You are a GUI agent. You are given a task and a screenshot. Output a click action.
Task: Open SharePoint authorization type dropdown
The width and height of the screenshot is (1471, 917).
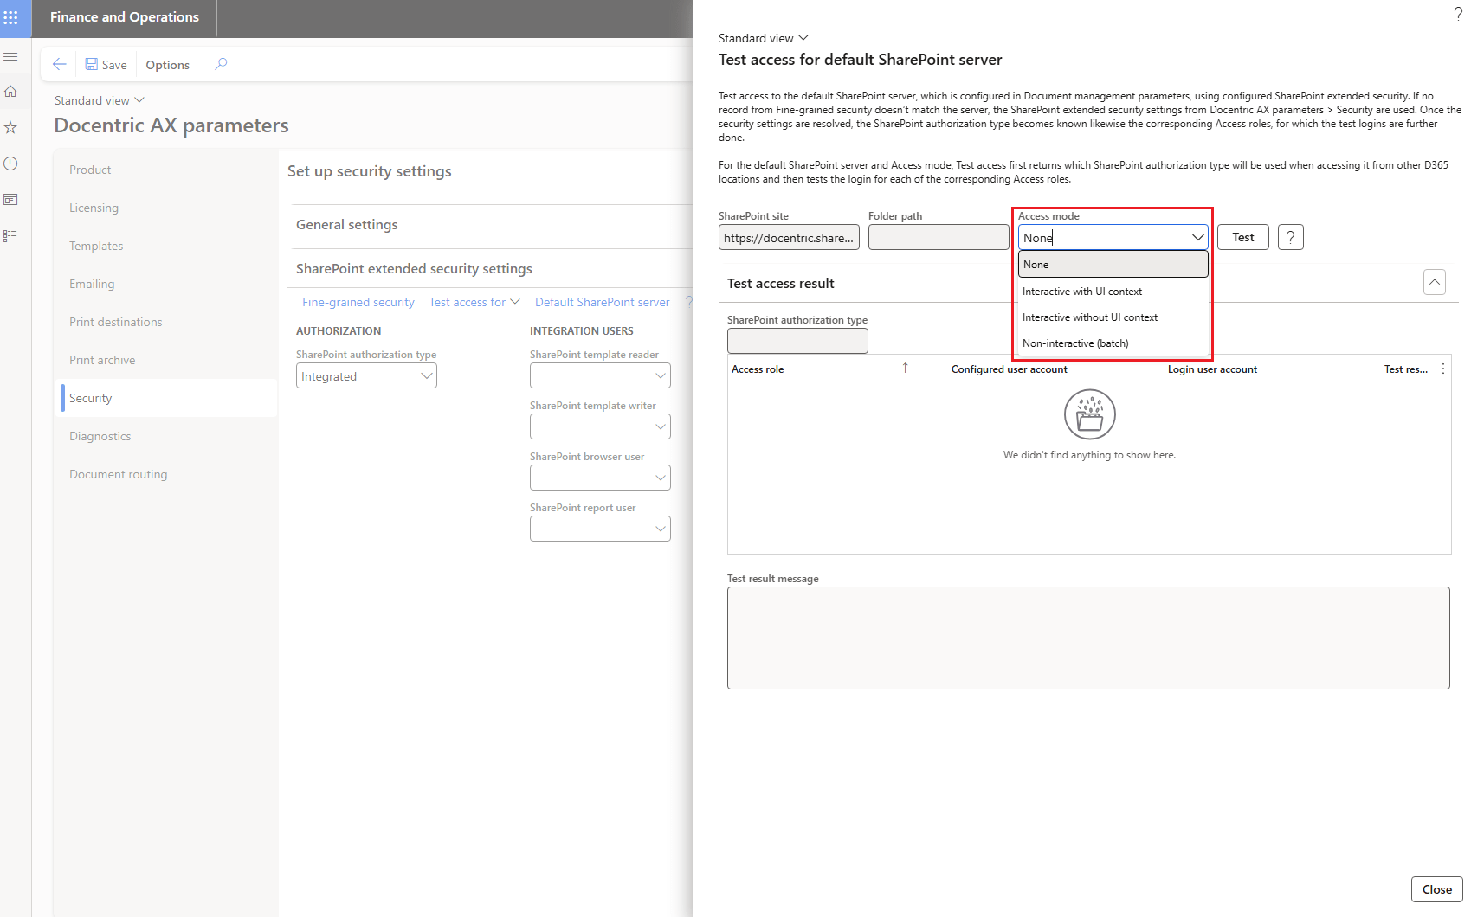point(366,376)
